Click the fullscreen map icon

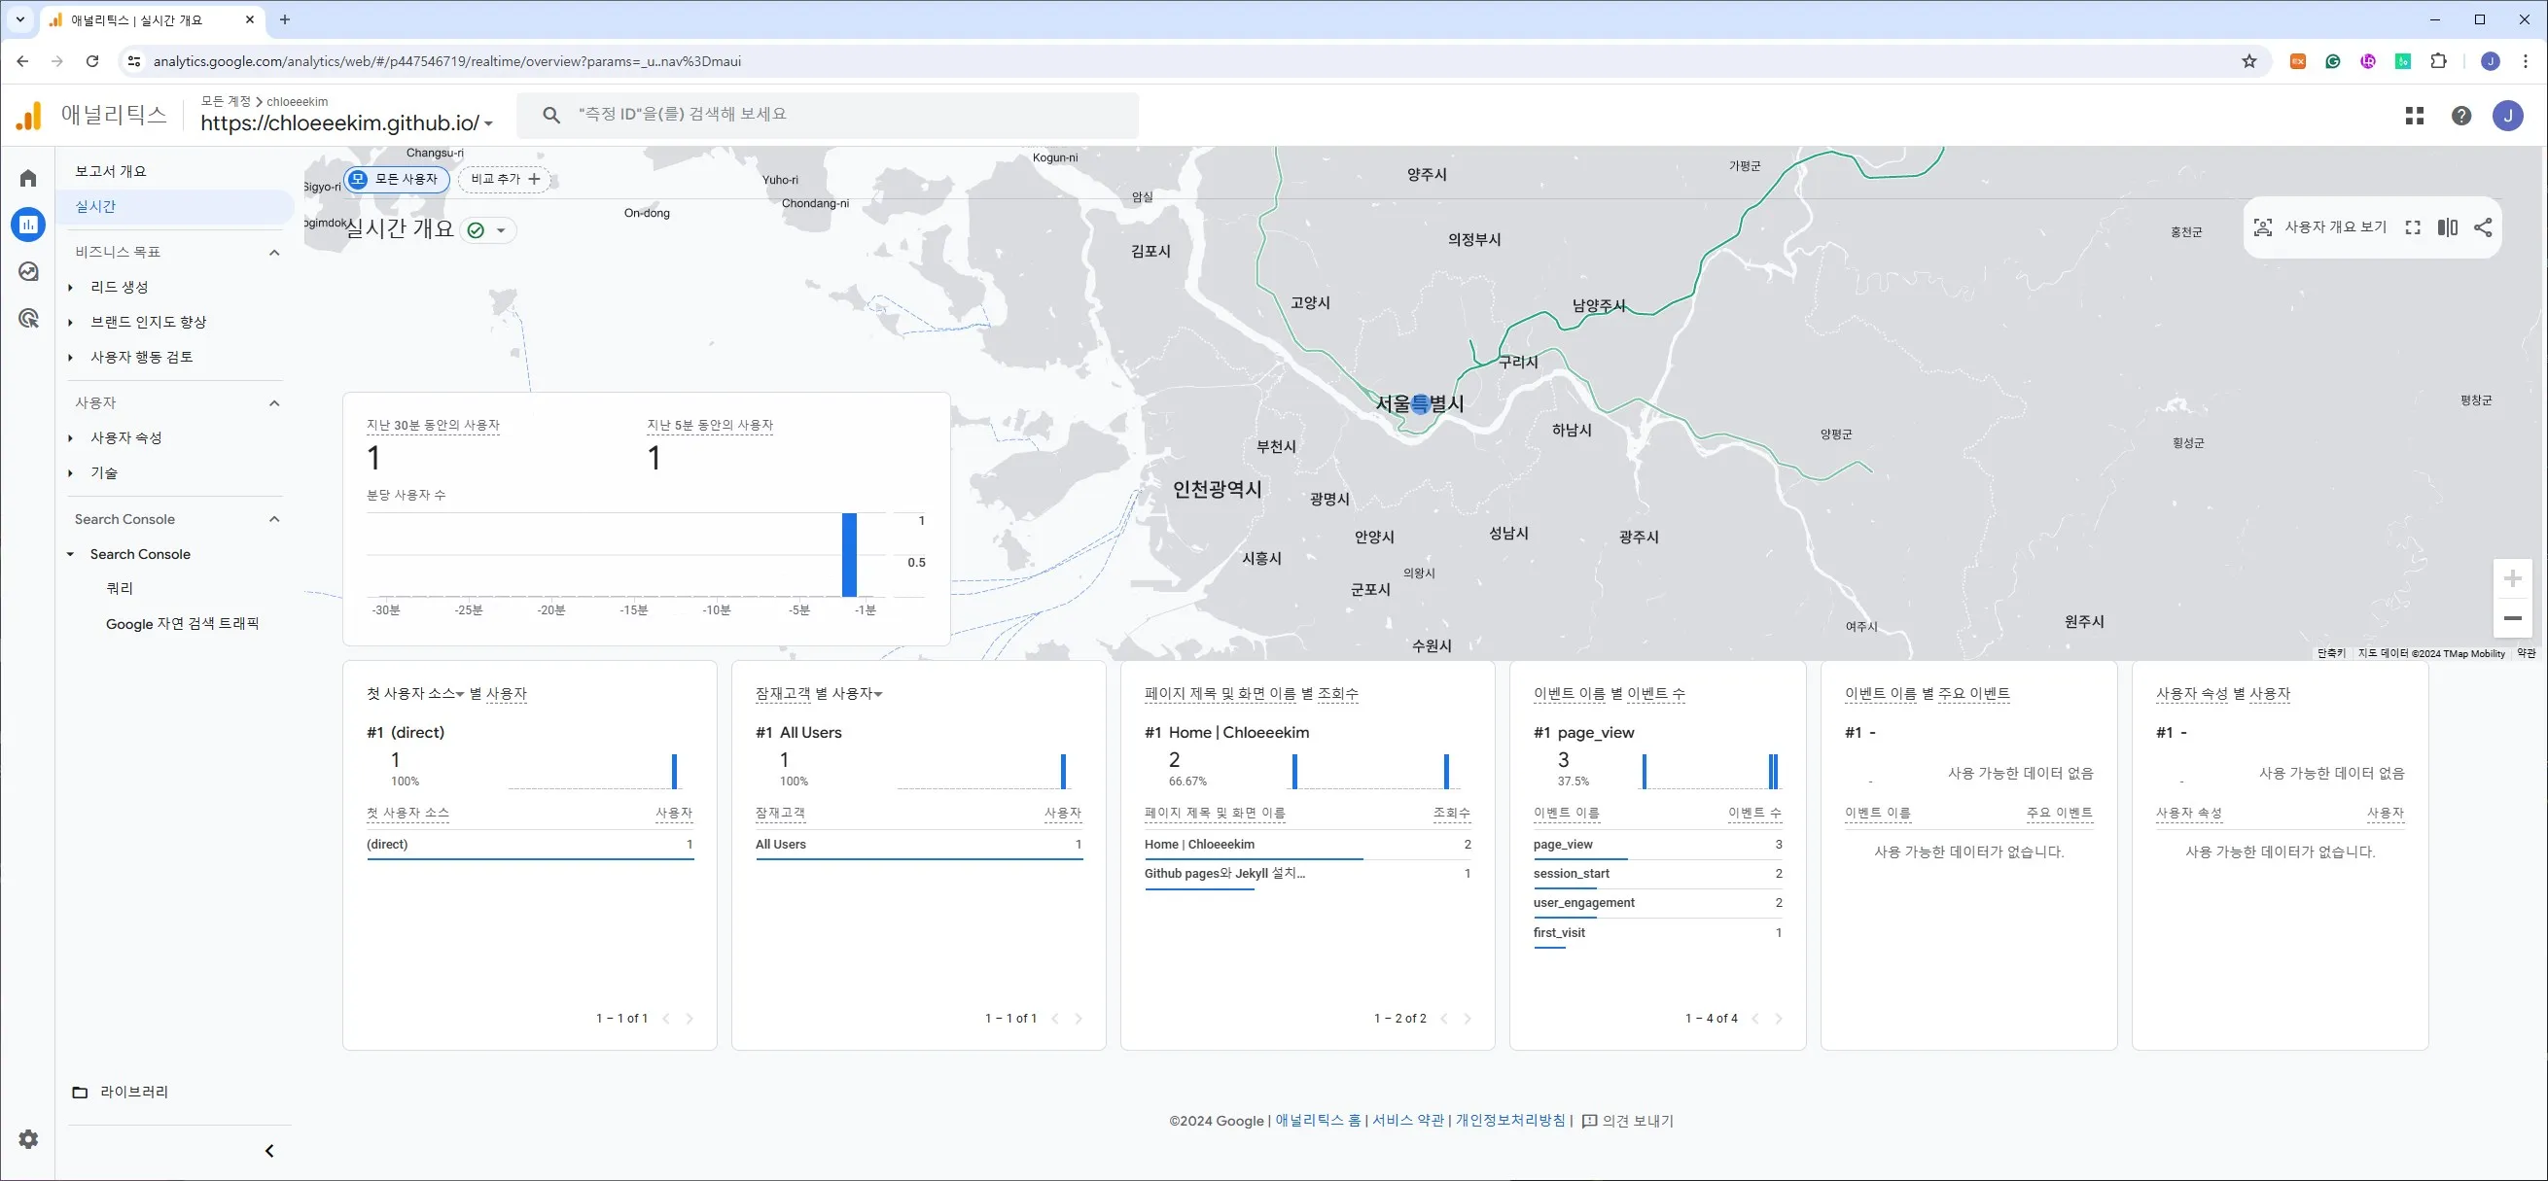(2413, 227)
